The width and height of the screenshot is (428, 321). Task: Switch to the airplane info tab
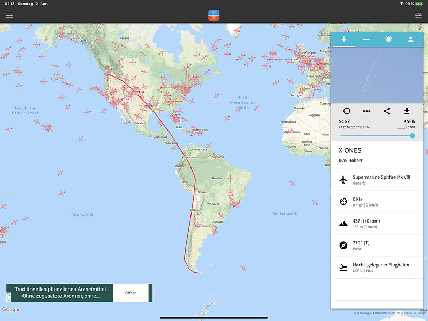(x=344, y=39)
